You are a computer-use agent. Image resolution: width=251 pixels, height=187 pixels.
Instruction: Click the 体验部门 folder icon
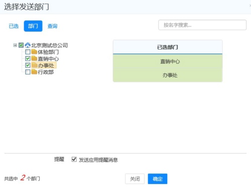tap(34, 52)
